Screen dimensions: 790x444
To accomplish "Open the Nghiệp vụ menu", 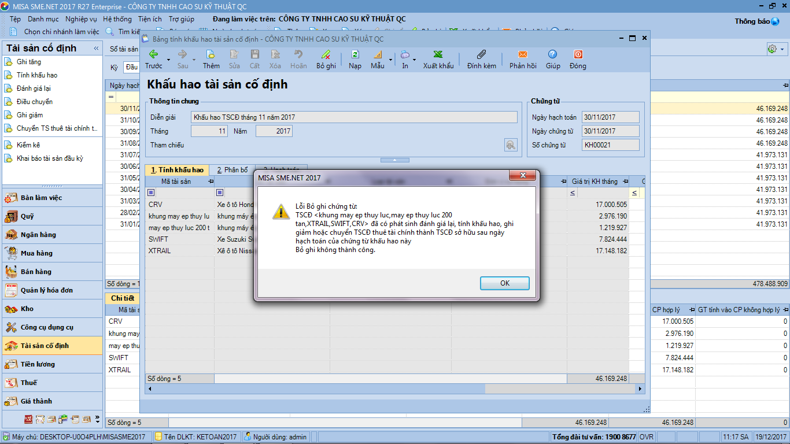I will pos(81,19).
